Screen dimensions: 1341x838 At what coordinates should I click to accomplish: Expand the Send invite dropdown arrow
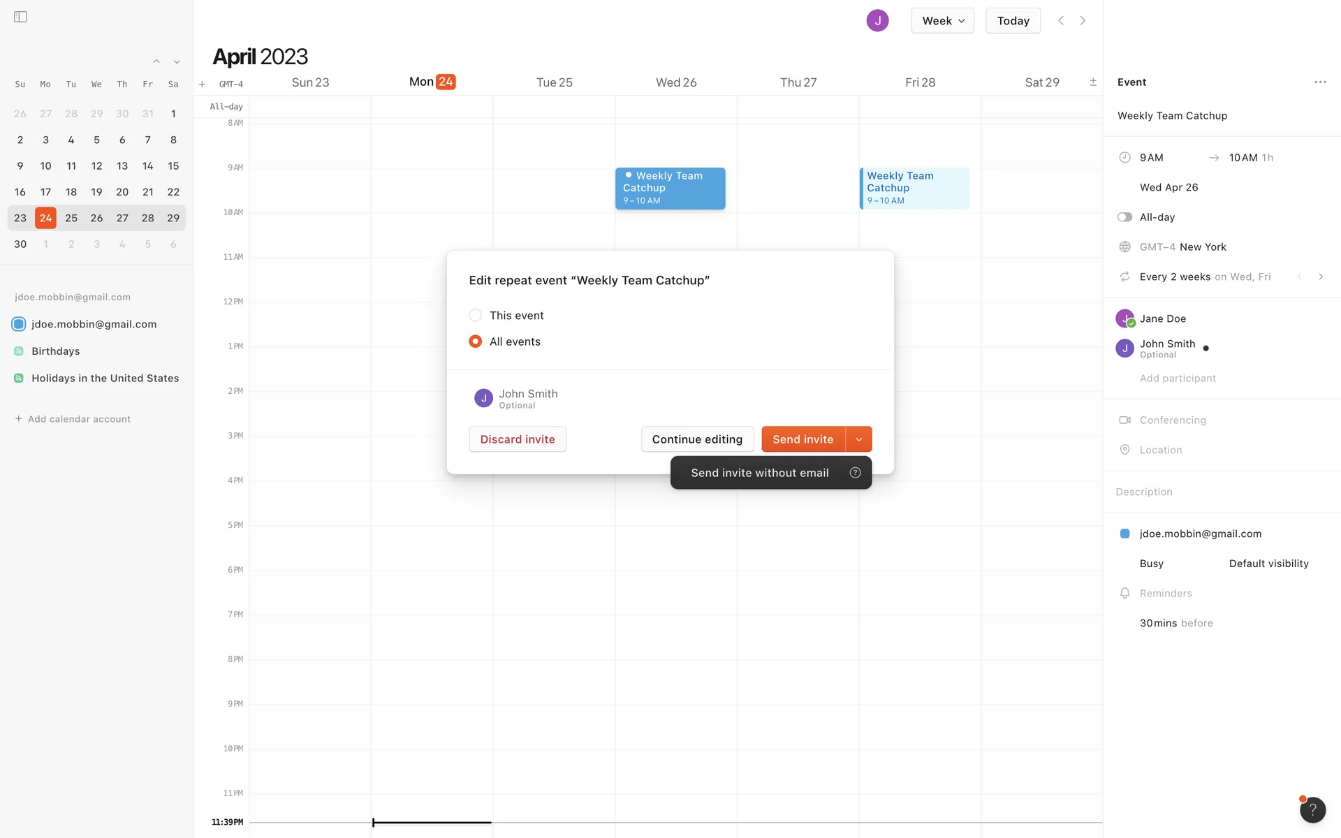click(858, 439)
